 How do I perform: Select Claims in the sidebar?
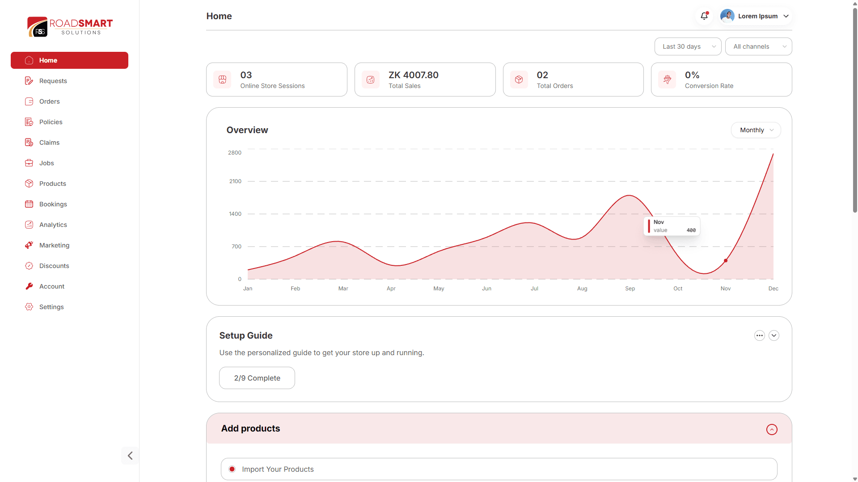[49, 142]
